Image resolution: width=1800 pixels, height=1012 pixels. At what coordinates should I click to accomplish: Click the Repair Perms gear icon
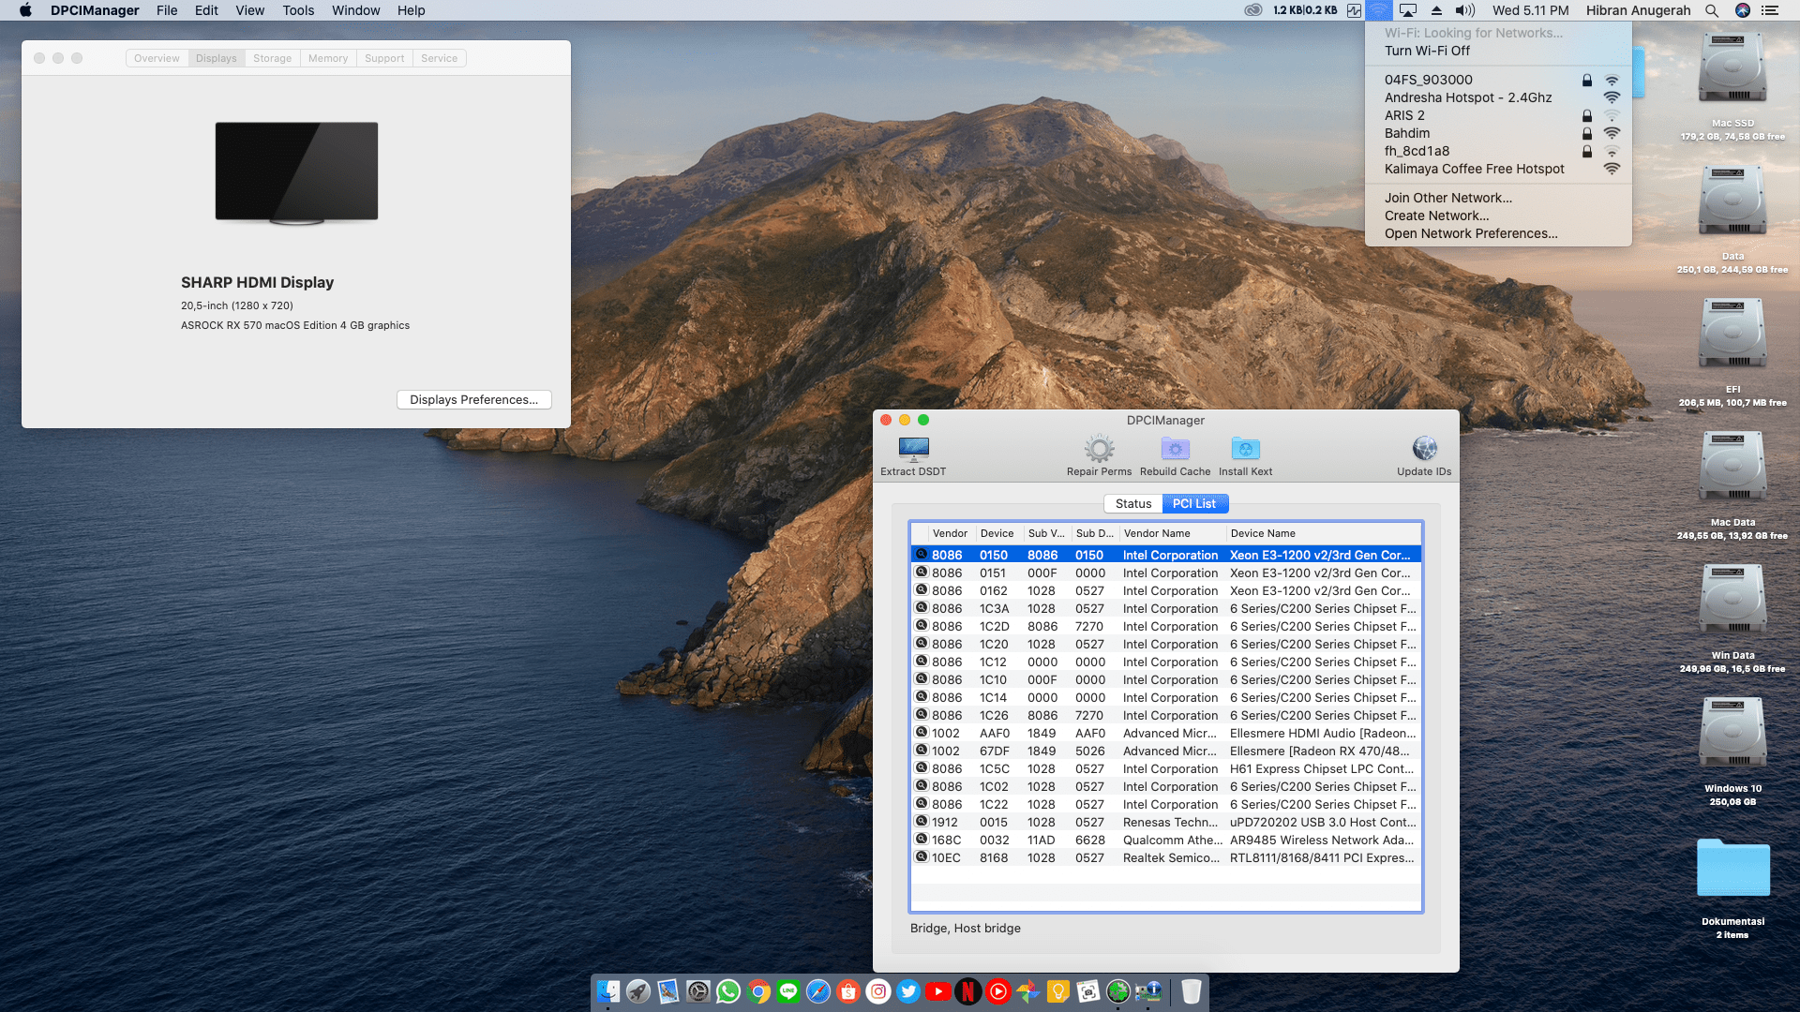click(1099, 449)
